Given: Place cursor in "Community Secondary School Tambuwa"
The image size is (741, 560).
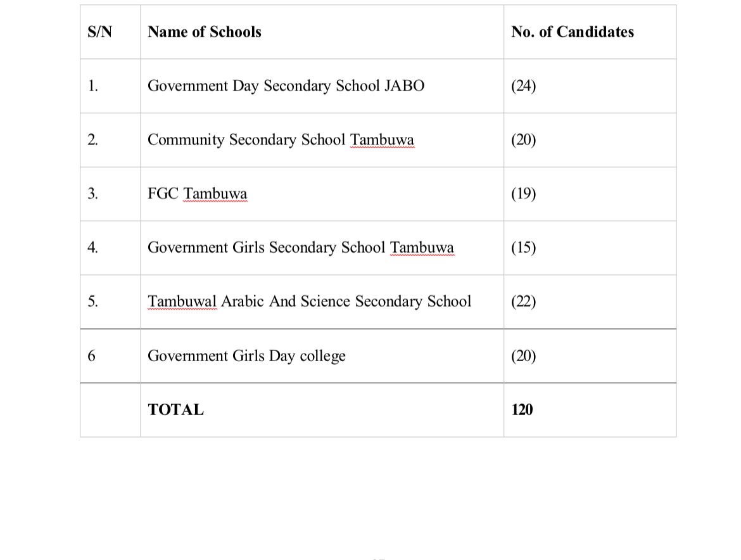Looking at the screenshot, I should pyautogui.click(x=281, y=139).
